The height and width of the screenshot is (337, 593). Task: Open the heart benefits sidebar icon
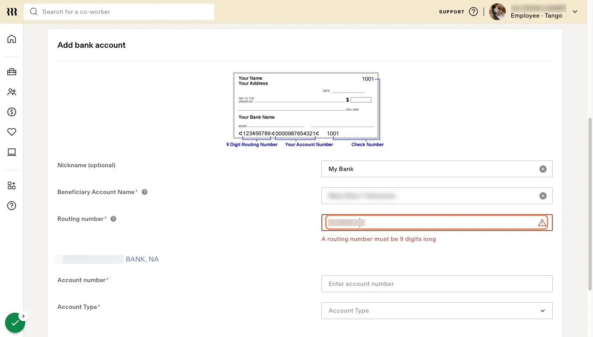(12, 132)
